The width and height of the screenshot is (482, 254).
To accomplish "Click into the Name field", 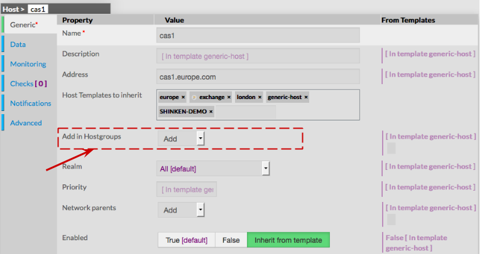I will click(x=258, y=36).
